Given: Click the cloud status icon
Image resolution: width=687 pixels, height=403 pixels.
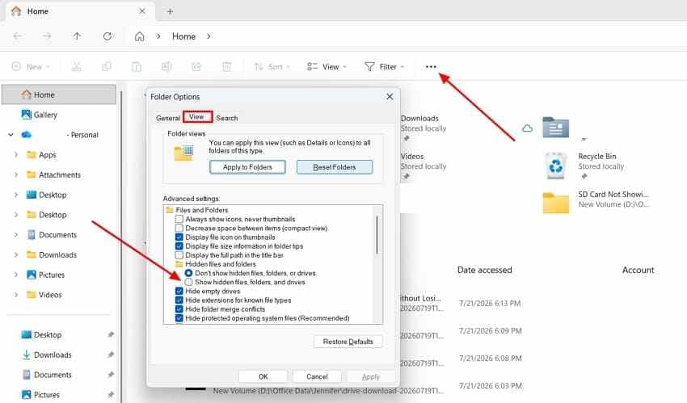Looking at the screenshot, I should 528,128.
